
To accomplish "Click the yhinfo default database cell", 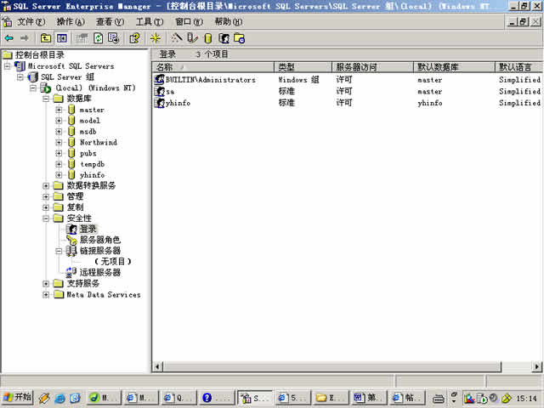I will pyautogui.click(x=430, y=103).
